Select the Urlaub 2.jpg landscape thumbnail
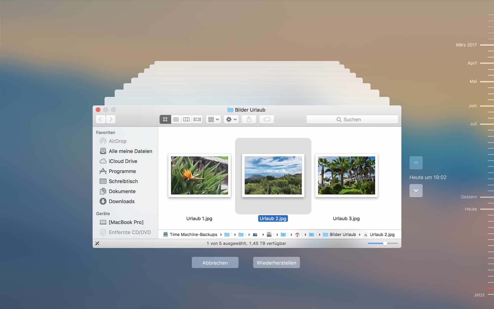This screenshot has height=309, width=494. [x=273, y=175]
